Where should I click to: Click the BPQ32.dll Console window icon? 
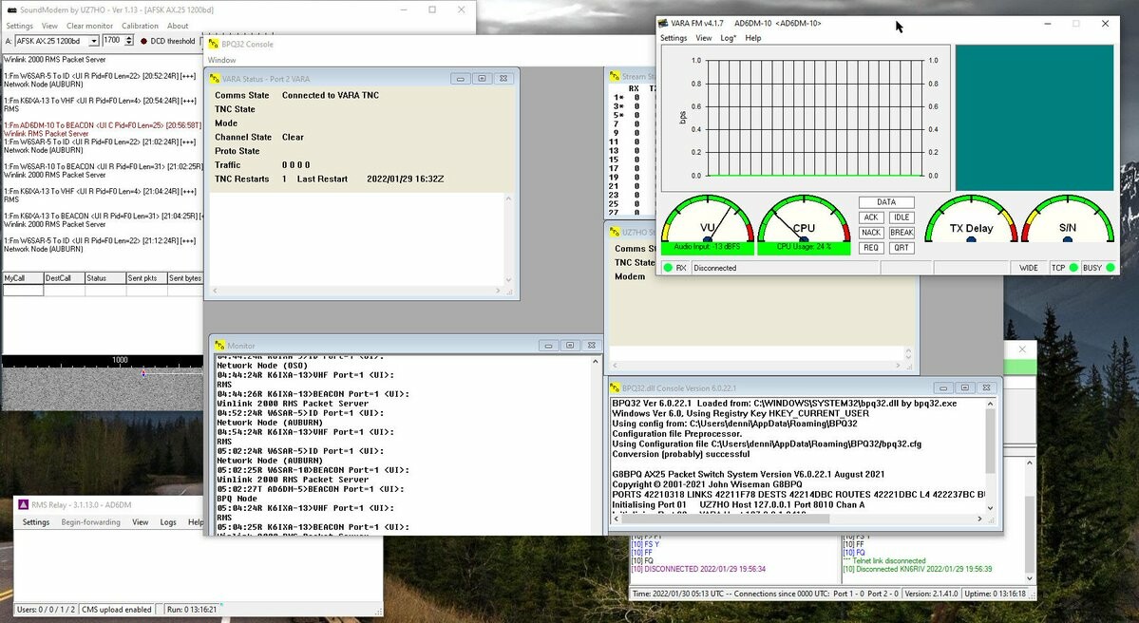[615, 387]
